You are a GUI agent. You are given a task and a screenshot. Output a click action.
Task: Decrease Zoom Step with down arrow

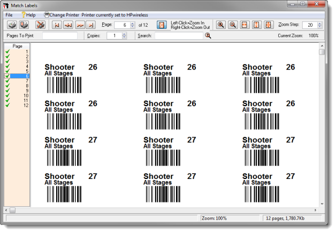(319, 27)
